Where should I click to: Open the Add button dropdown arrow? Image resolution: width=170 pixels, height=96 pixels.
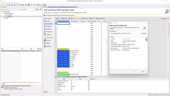(x=61, y=18)
